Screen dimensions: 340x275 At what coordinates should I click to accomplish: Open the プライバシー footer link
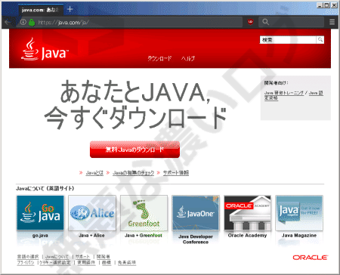point(26,263)
